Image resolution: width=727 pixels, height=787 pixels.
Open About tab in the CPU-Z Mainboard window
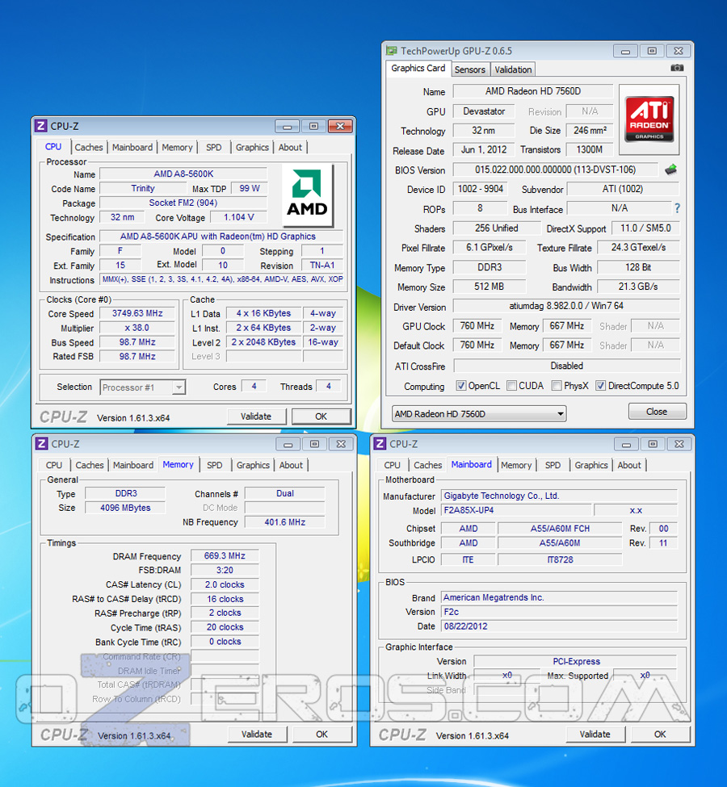tap(629, 465)
